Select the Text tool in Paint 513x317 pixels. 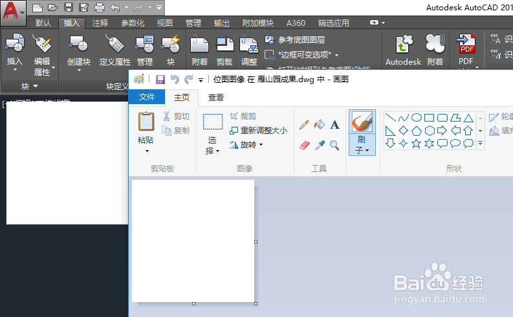point(334,125)
